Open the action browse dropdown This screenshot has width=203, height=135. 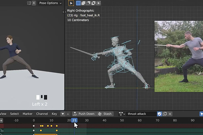tap(122, 114)
